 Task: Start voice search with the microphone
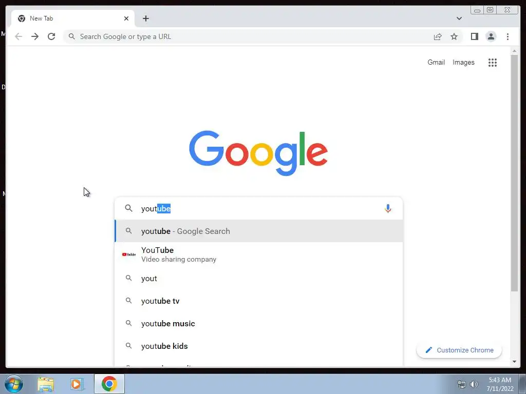click(x=388, y=208)
